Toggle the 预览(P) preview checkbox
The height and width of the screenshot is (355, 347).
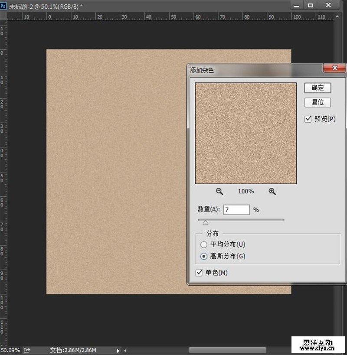[x=308, y=119]
